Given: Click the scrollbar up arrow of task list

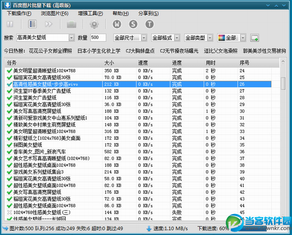Looking at the screenshot, I should [283, 62].
